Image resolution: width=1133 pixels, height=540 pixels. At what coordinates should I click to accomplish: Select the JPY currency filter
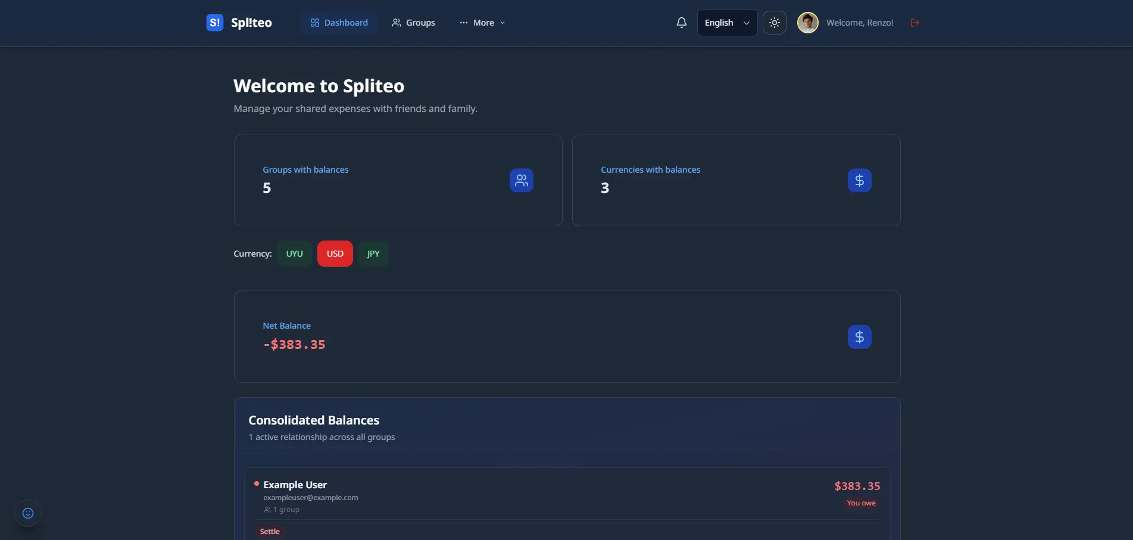coord(373,254)
